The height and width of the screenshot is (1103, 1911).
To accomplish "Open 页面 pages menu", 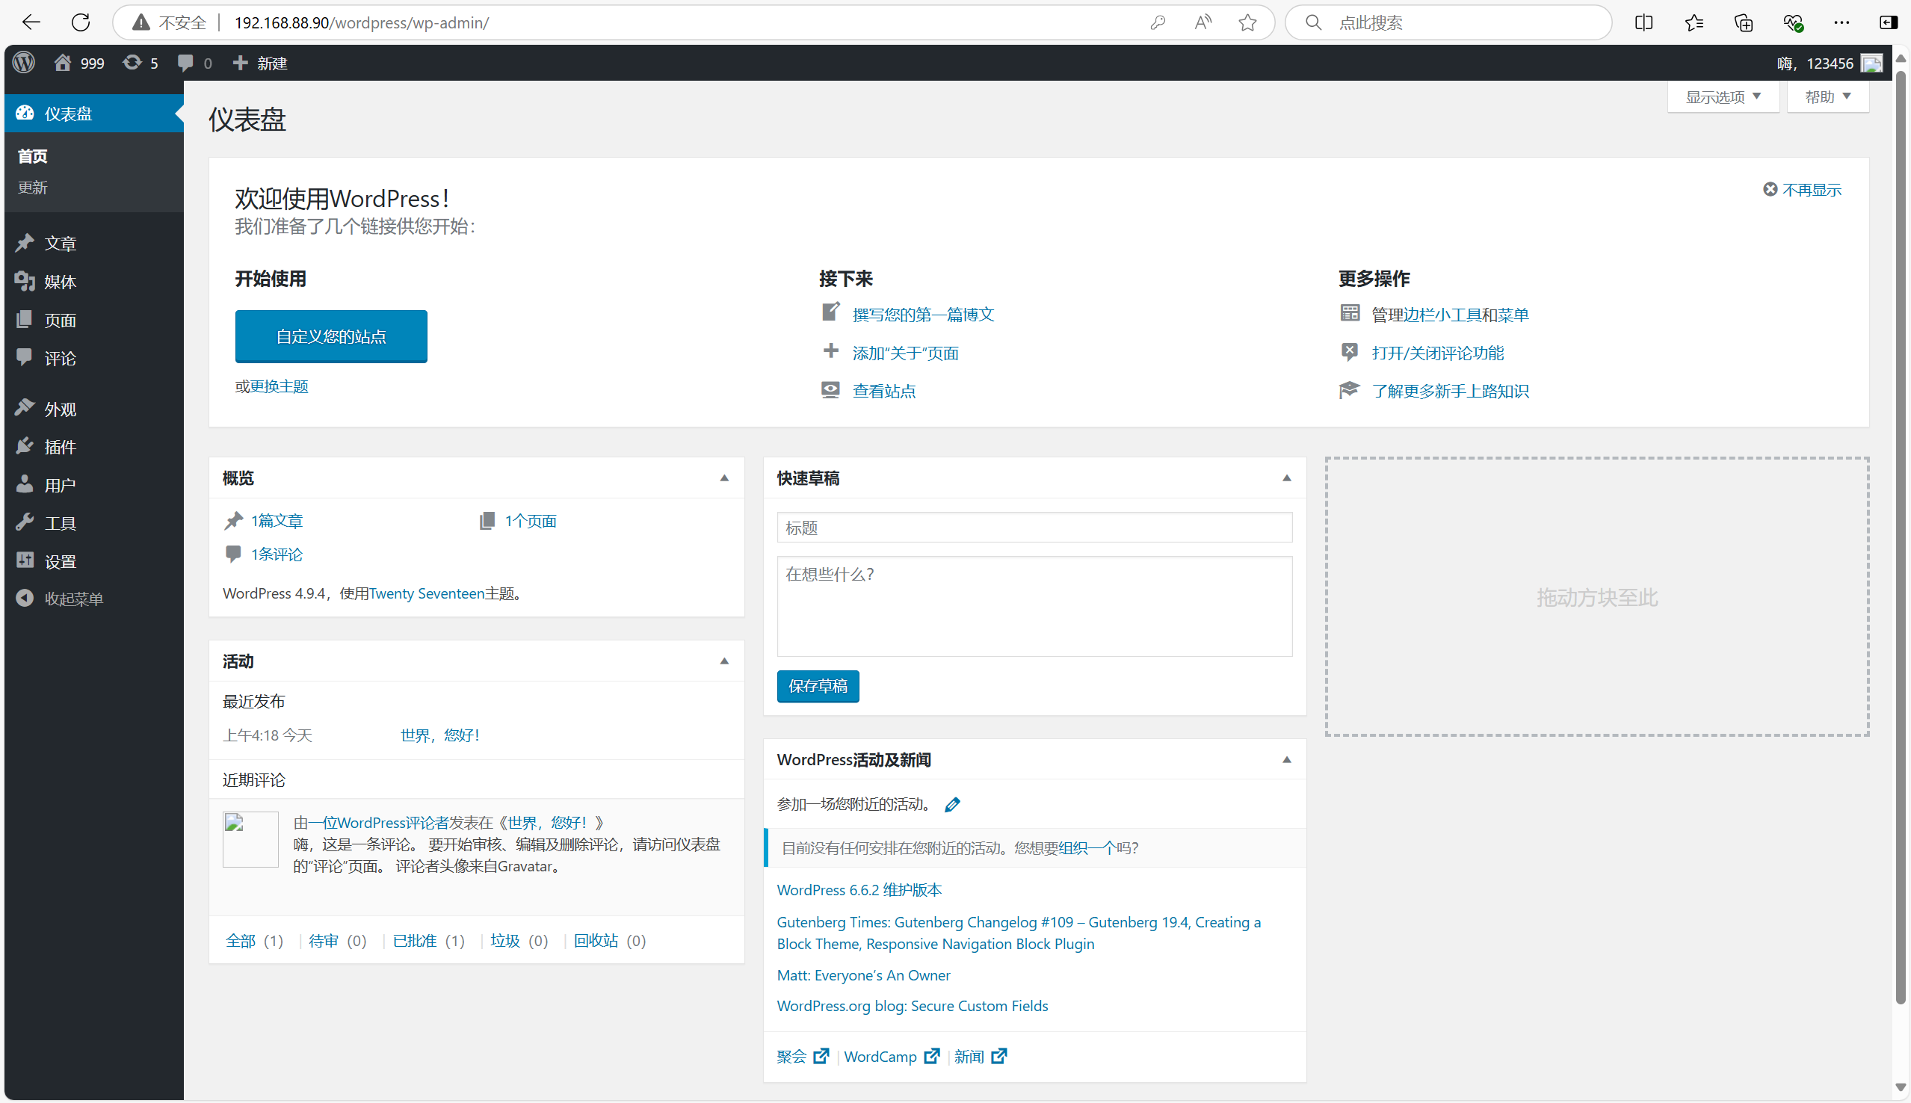I will click(x=94, y=321).
